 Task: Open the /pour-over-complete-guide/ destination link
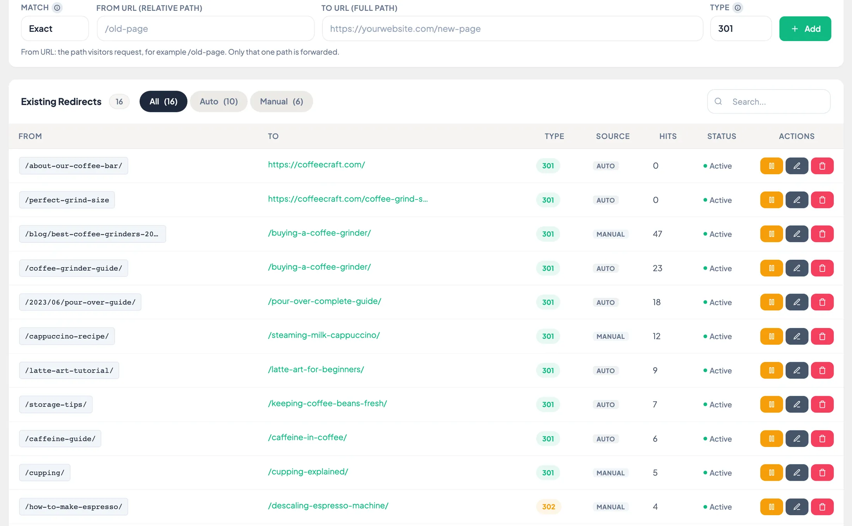pyautogui.click(x=325, y=301)
